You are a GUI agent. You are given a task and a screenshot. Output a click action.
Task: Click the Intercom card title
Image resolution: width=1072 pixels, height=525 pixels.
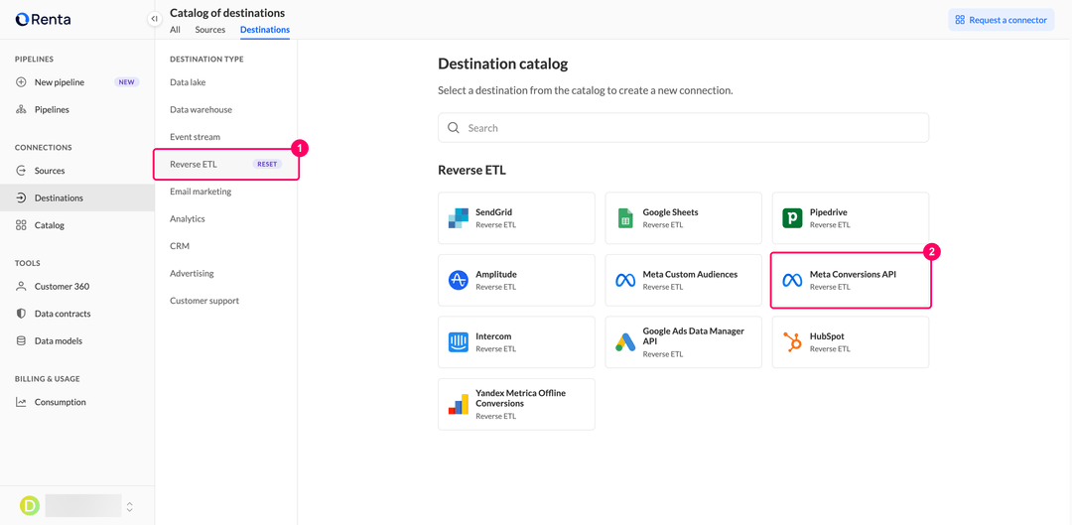click(493, 336)
